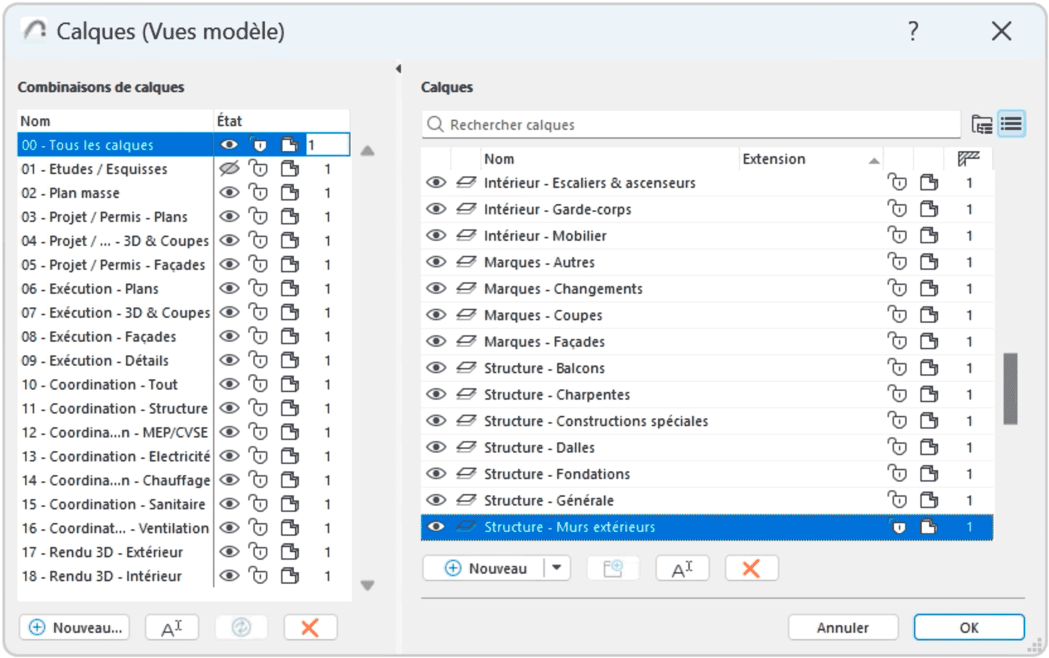Show layers for 01 - Etudes / Esquisses
This screenshot has height=658, width=1049.
(229, 169)
